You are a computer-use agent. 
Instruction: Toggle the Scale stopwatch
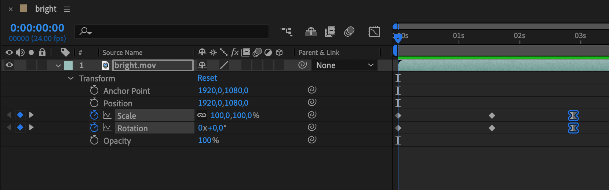94,116
